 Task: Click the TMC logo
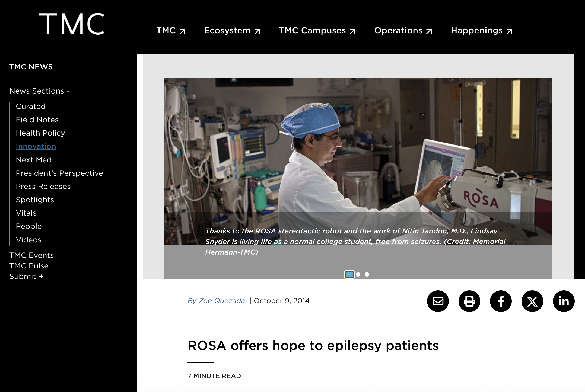click(72, 24)
